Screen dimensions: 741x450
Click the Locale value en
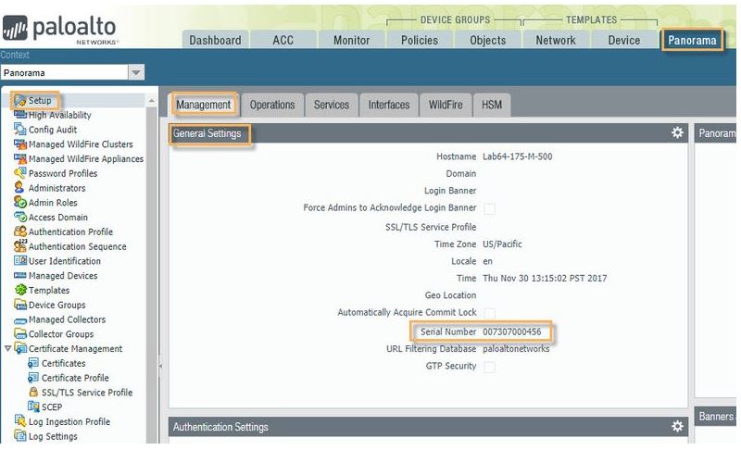487,261
